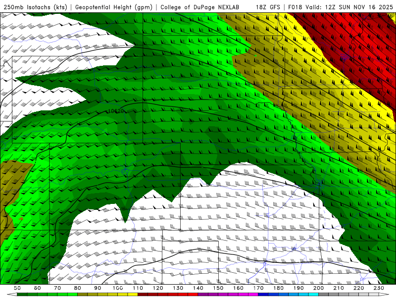Click the 210 label on the color scale

point(339,288)
